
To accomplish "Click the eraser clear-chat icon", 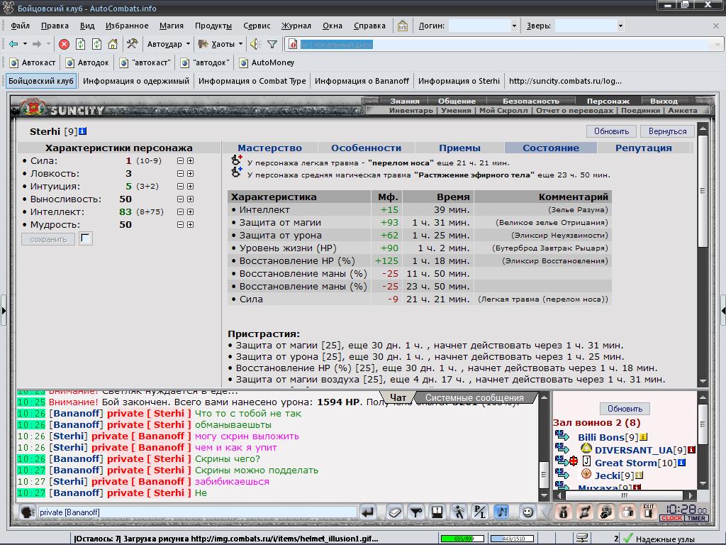I will click(x=395, y=512).
